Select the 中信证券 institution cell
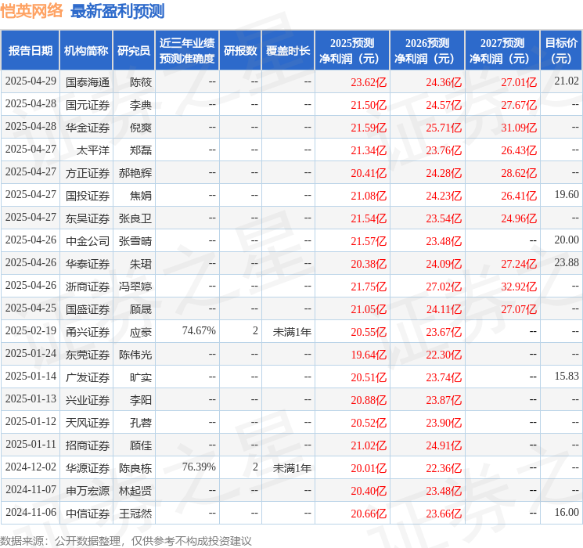The width and height of the screenshot is (583, 548). [x=88, y=514]
